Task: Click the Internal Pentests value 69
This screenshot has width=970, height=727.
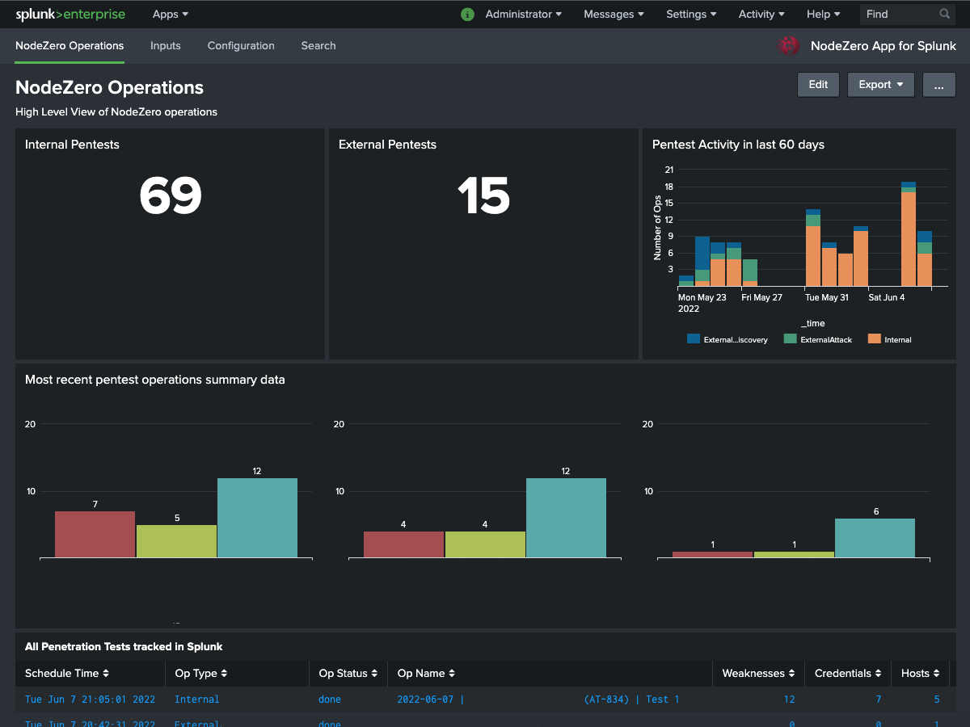Action: (170, 196)
